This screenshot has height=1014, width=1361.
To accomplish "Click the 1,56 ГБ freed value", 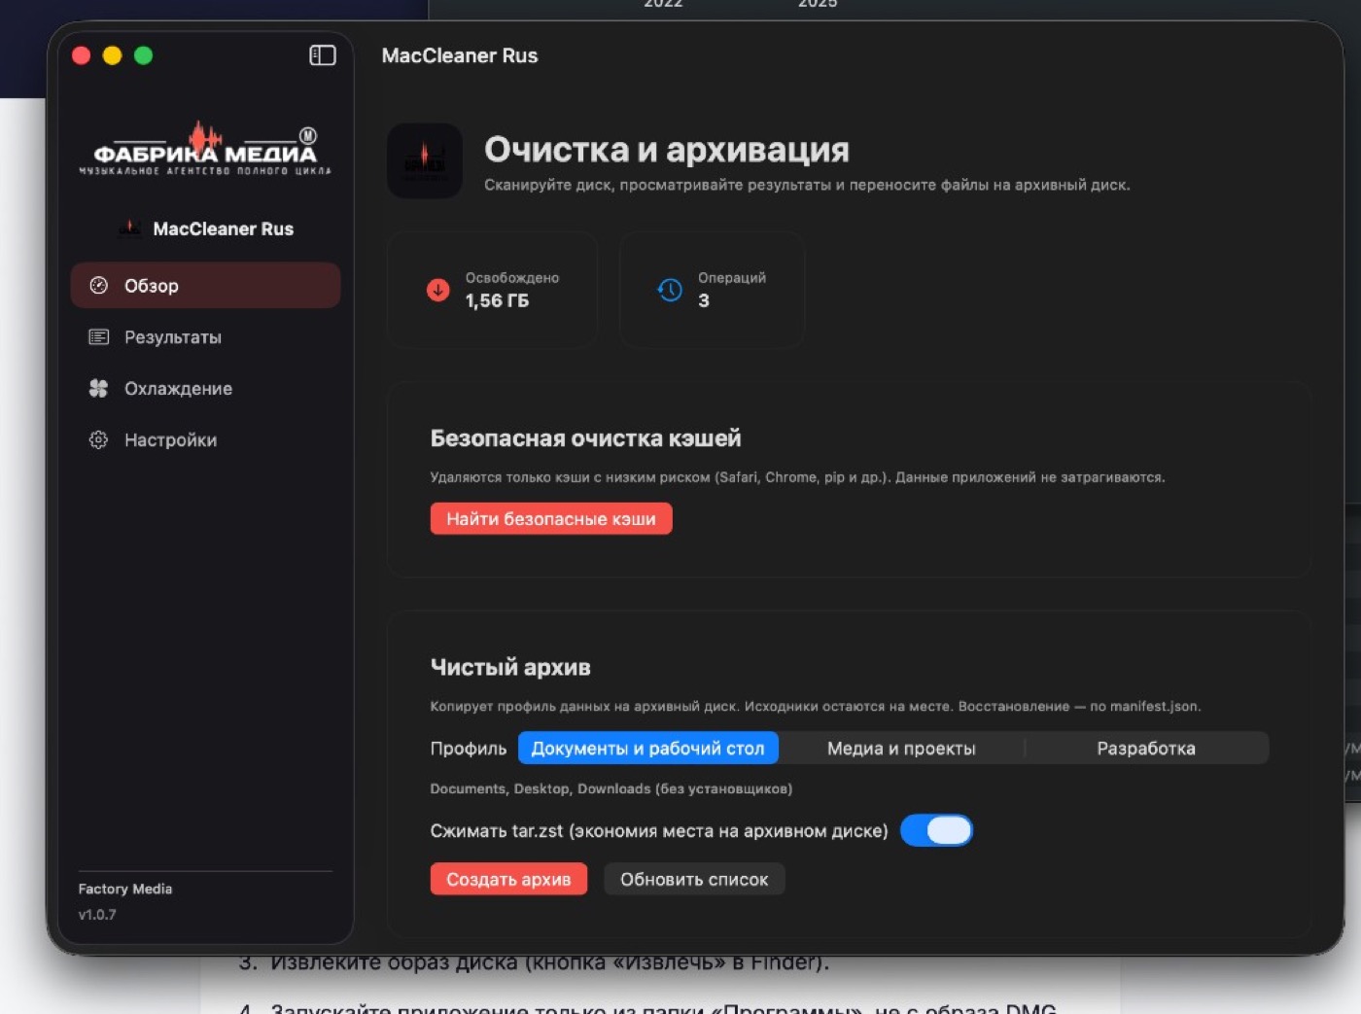I will click(497, 300).
